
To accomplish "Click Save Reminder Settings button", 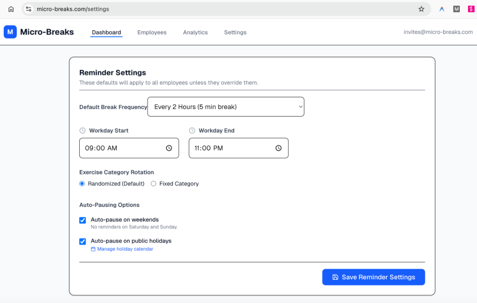I will coord(373,277).
